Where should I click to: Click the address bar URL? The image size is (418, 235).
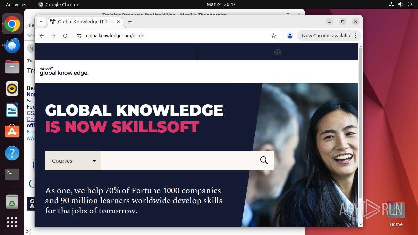(115, 36)
